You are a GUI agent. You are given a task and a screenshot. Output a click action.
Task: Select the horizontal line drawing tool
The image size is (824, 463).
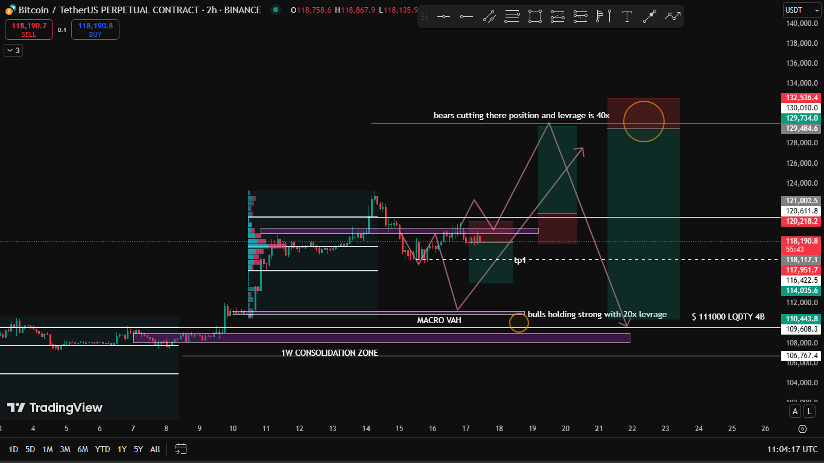(443, 16)
